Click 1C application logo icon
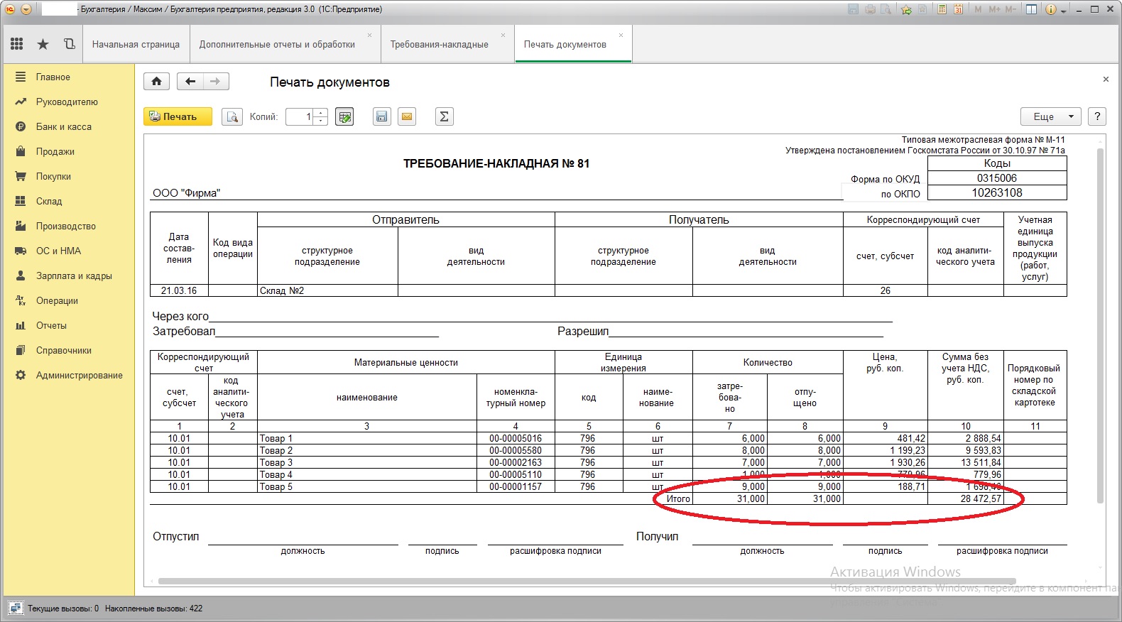 (x=10, y=9)
